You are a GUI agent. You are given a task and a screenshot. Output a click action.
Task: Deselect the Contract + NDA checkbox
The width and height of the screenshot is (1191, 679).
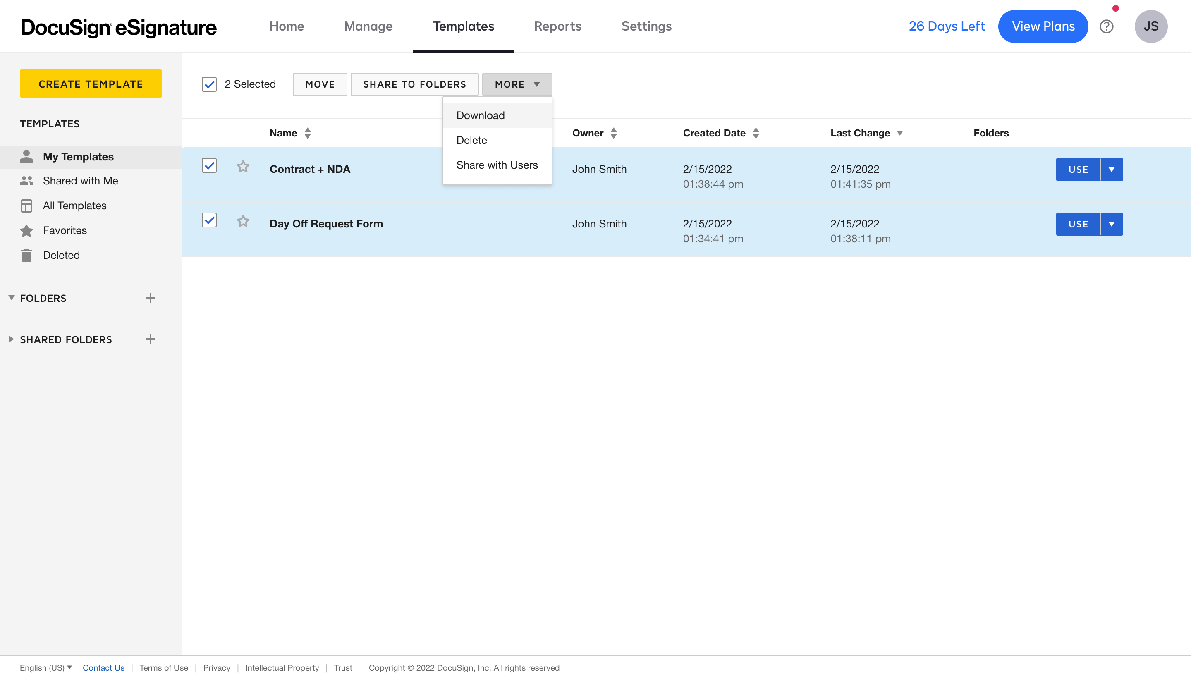point(209,165)
